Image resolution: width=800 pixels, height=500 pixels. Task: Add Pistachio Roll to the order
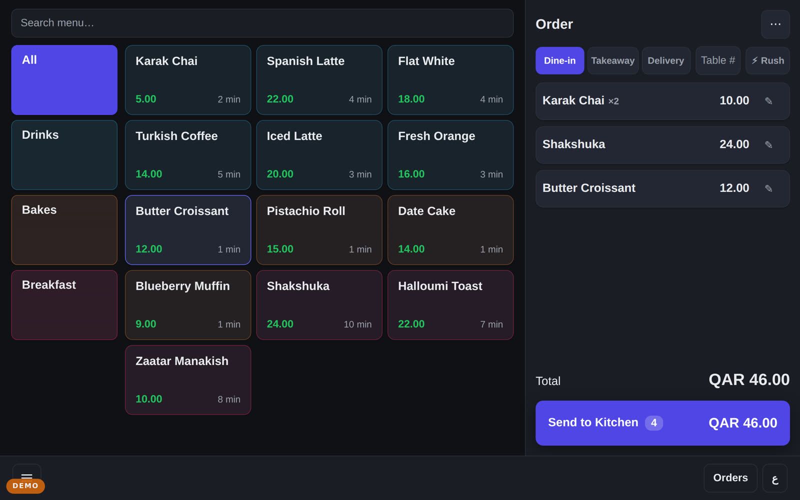click(x=319, y=230)
